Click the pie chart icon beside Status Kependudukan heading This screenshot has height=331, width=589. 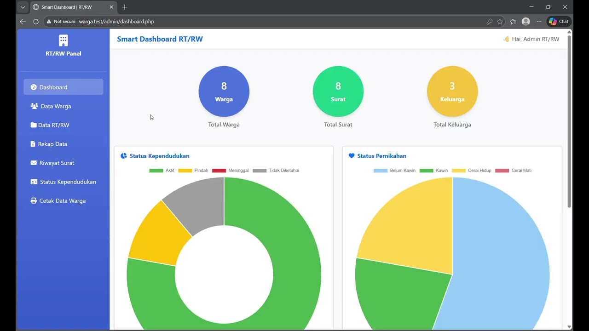tap(123, 156)
